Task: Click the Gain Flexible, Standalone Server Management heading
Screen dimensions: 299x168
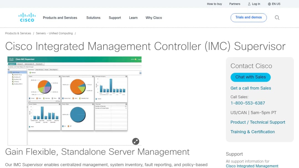Action: pos(97,152)
